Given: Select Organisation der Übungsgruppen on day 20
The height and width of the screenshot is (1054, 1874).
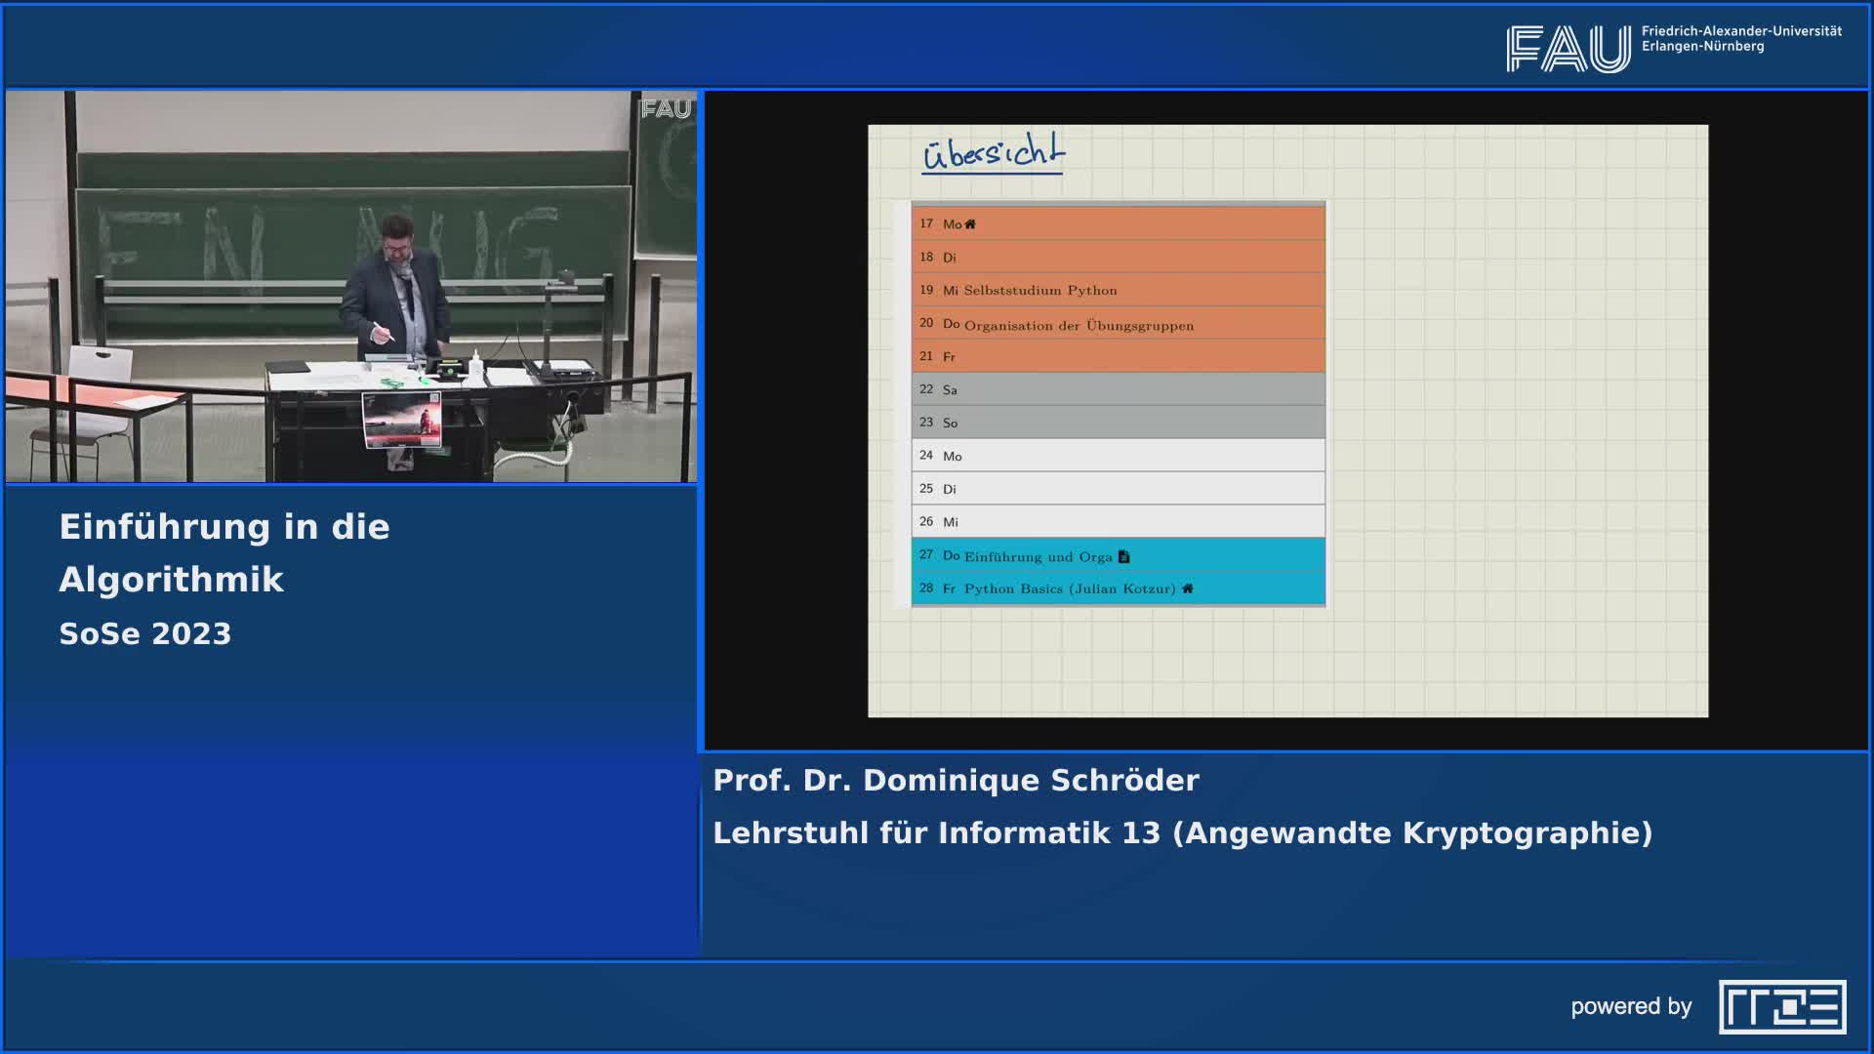Looking at the screenshot, I should 1078,325.
